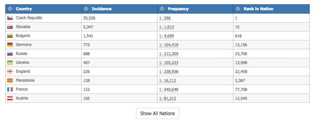Click the incidence value 688
Viewport: 315px width, 123px height.
click(87, 54)
